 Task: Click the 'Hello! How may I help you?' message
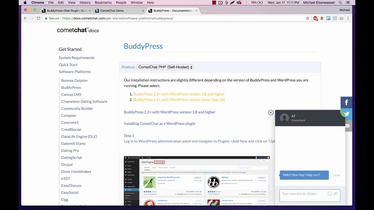pos(304,175)
